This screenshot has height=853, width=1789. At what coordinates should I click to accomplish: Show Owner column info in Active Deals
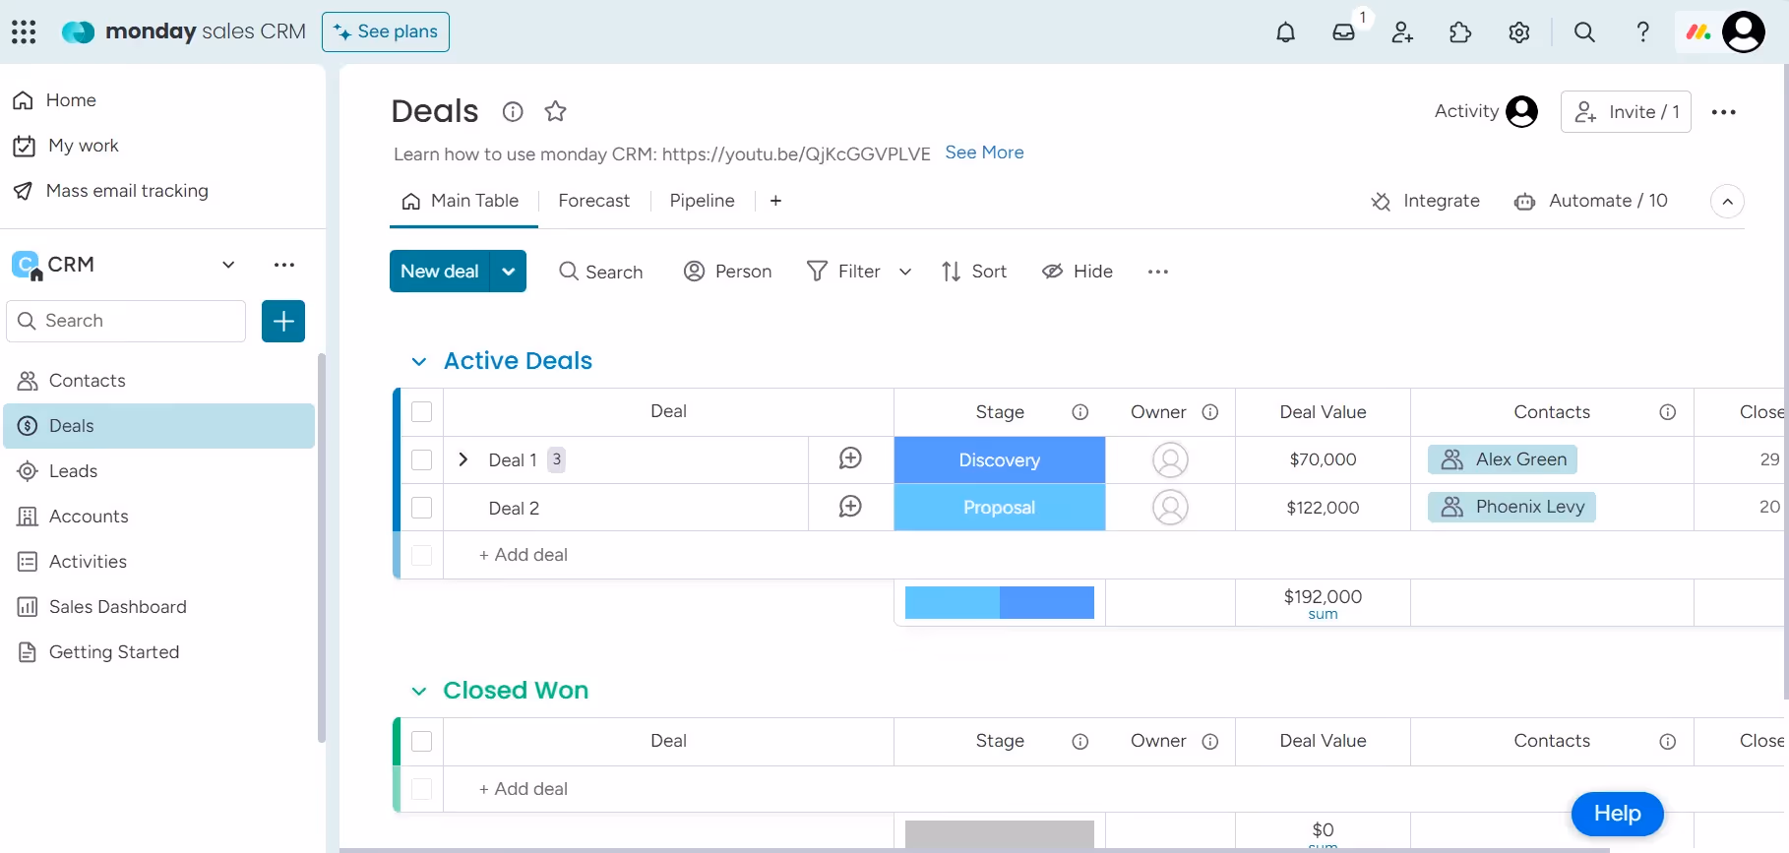click(x=1210, y=412)
